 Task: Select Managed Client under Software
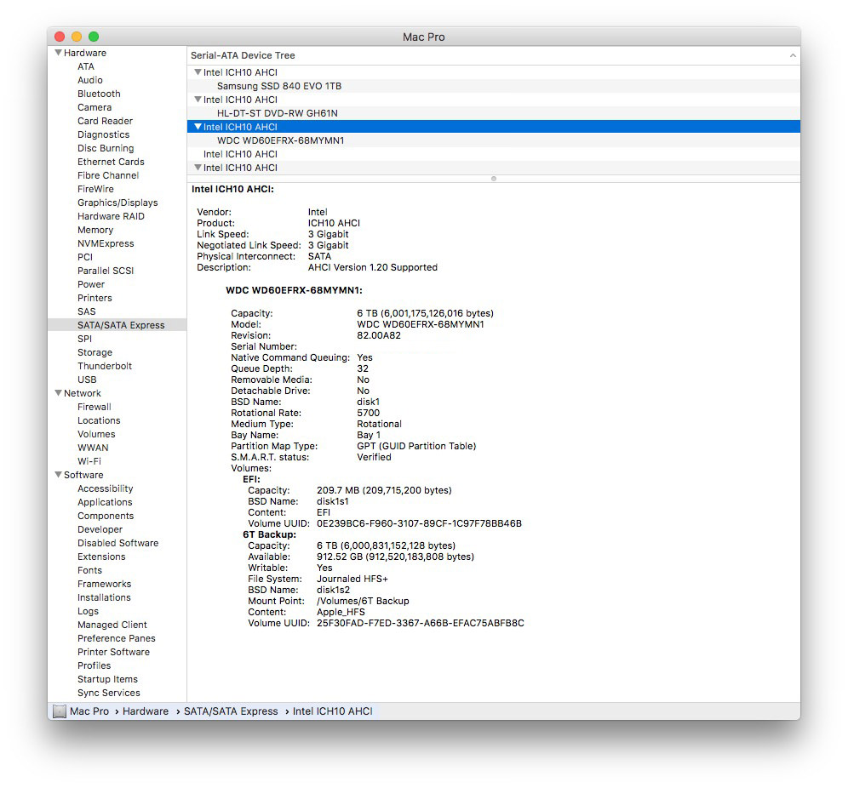point(112,625)
